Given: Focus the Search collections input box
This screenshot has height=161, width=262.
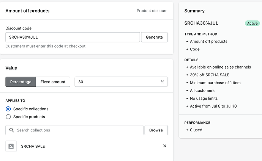Looking at the screenshot, I should click(78, 130).
